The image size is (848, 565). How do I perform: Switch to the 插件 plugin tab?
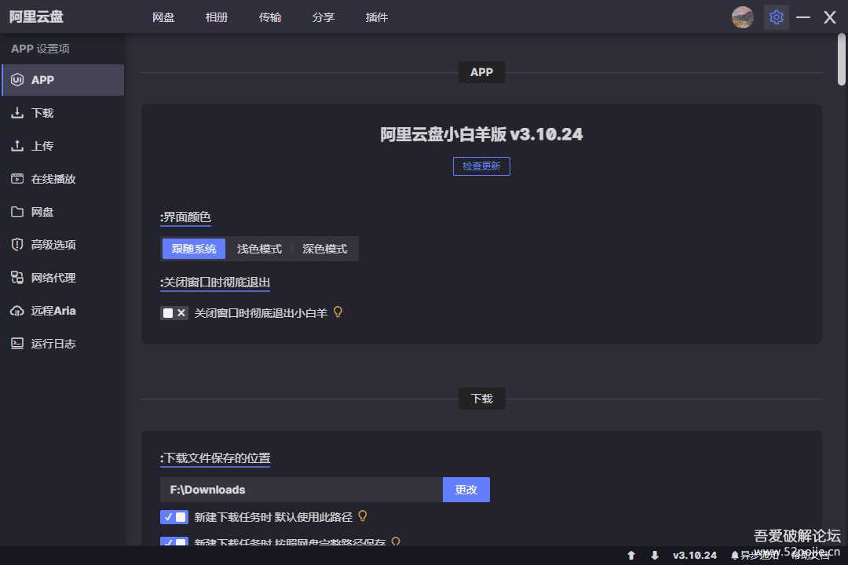point(376,17)
